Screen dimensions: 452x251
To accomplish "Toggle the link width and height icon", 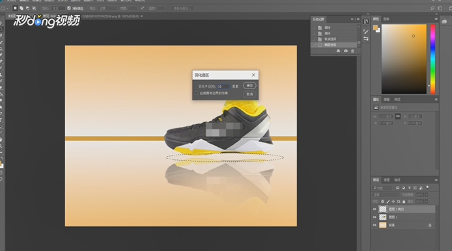I will 398,116.
